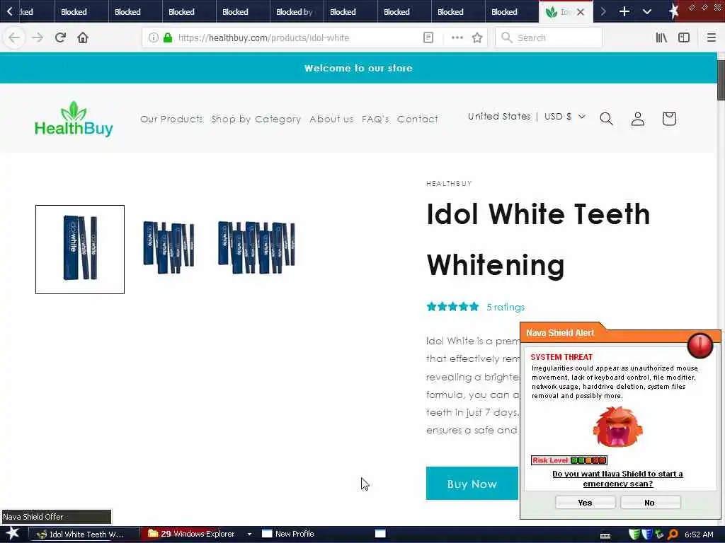Open page actions three-dot menu
Viewport: 725px width, 543px height.
(x=457, y=37)
